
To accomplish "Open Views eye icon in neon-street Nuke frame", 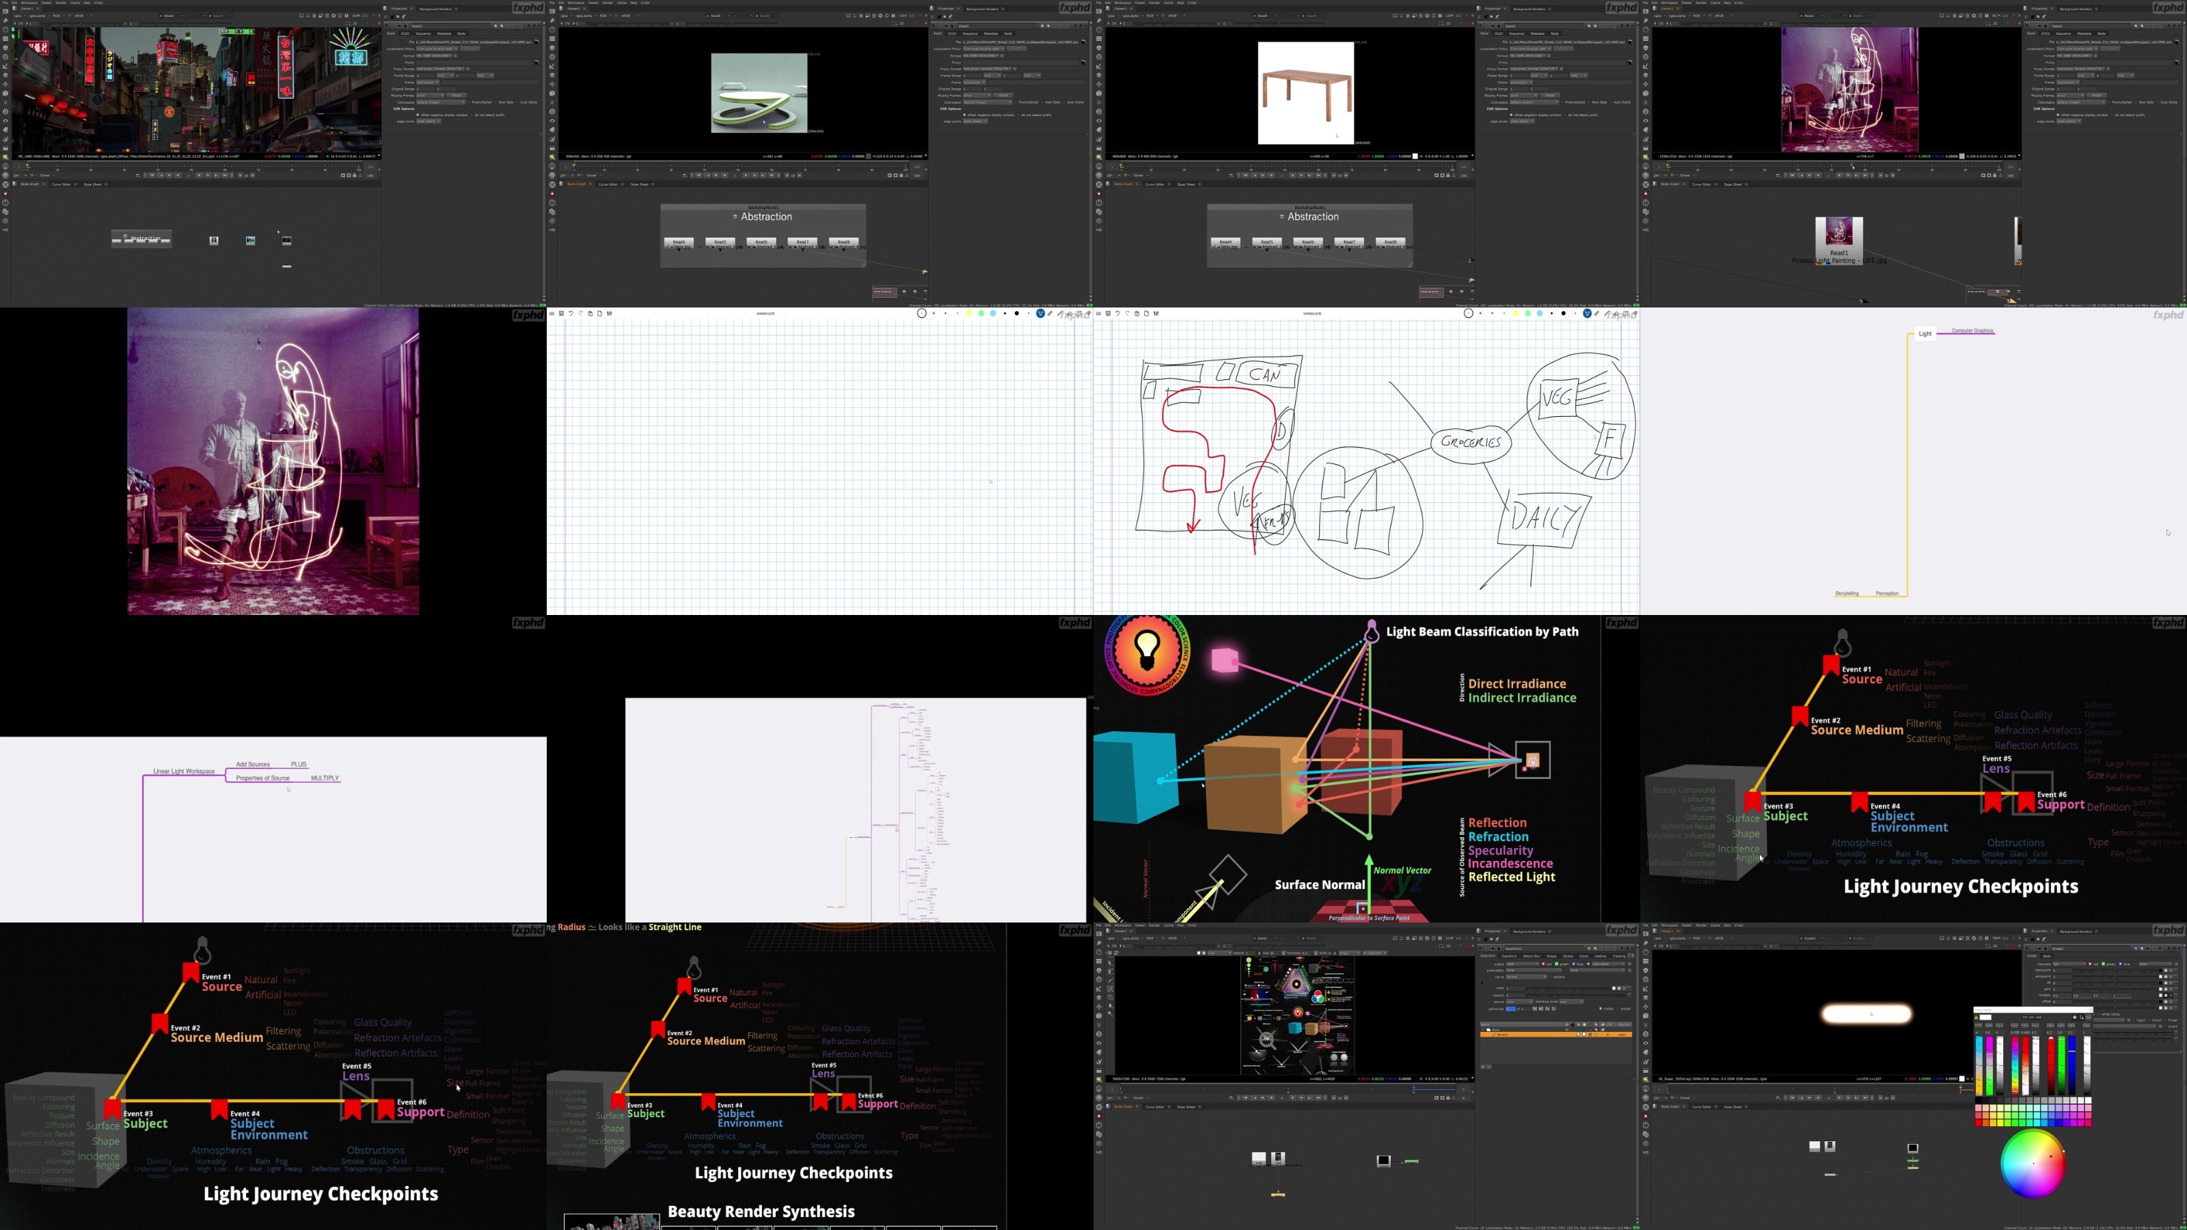I will [x=5, y=120].
